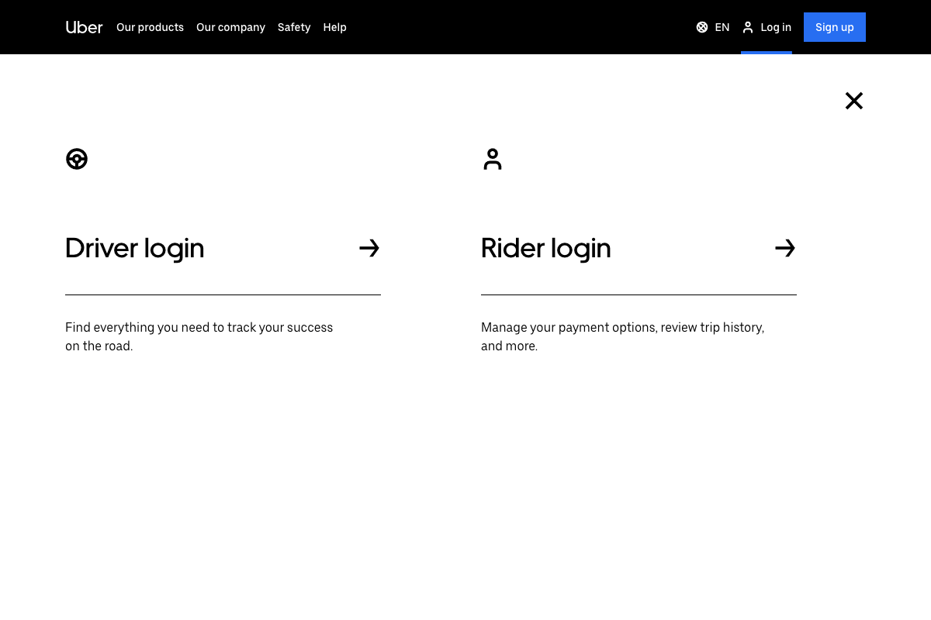Close the login selection overlay

point(854,101)
